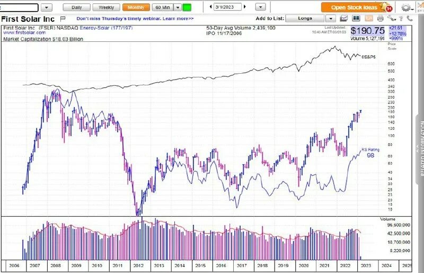
Task: Add stock to the Longs list
Action: pyautogui.click(x=305, y=19)
